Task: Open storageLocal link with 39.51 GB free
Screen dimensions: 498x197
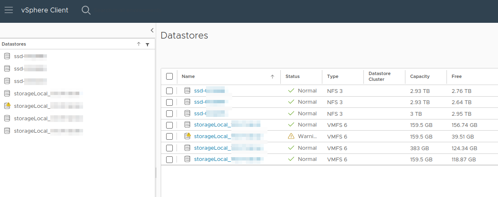Action: click(x=229, y=136)
